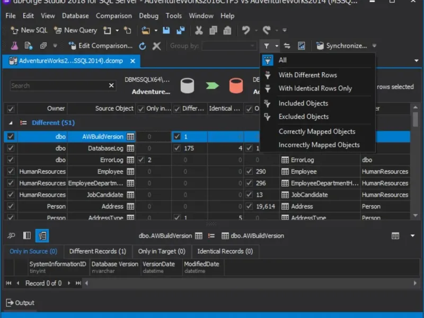The image size is (424, 318).
Task: Click the comparison report icon
Action: click(x=302, y=46)
